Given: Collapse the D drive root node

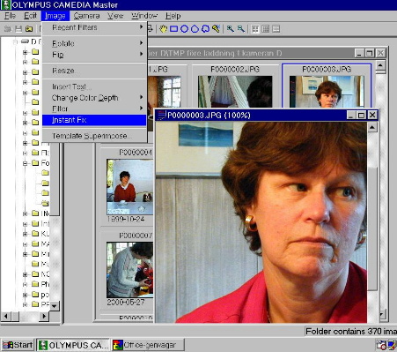Looking at the screenshot, I should pyautogui.click(x=15, y=41).
